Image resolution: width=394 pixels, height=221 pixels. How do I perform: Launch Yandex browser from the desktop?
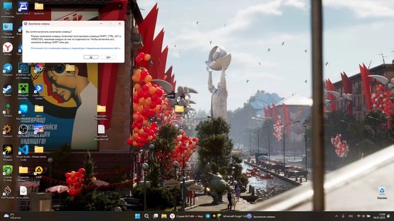pos(7,49)
